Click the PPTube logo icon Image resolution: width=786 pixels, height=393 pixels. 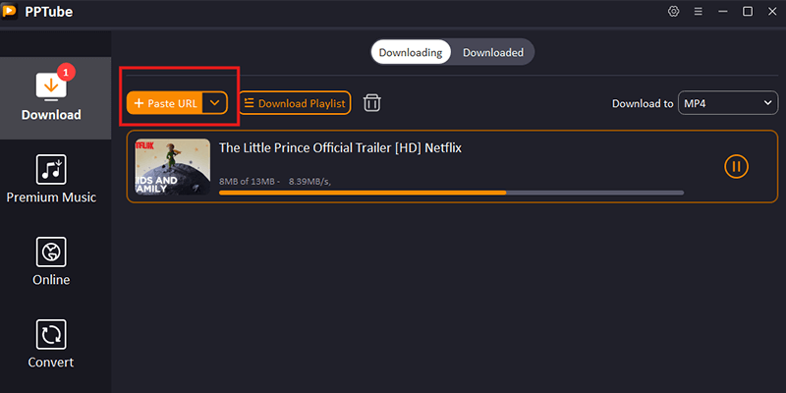(13, 12)
